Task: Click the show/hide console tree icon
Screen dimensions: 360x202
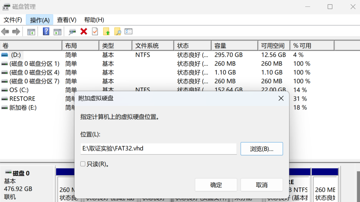Action: (x=31, y=32)
